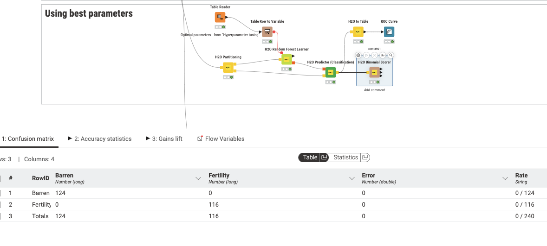Select the H2O to Table node
The width and height of the screenshot is (547, 246).
(358, 32)
